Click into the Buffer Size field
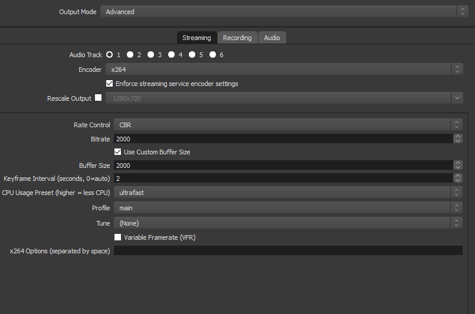This screenshot has height=314, width=475. coord(284,166)
